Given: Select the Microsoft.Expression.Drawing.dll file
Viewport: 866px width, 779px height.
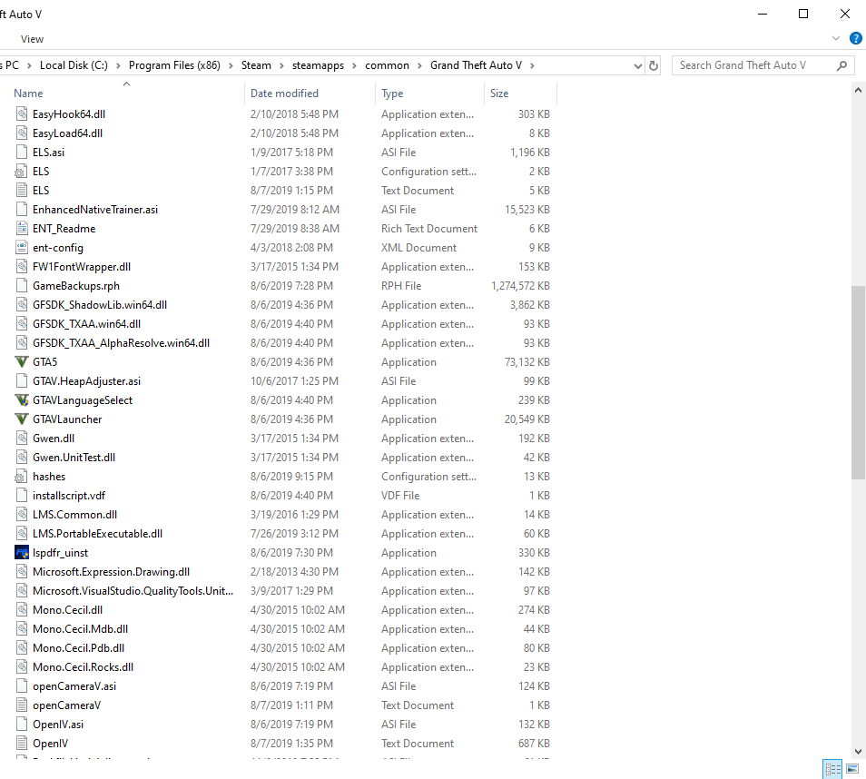Looking at the screenshot, I should 111,572.
